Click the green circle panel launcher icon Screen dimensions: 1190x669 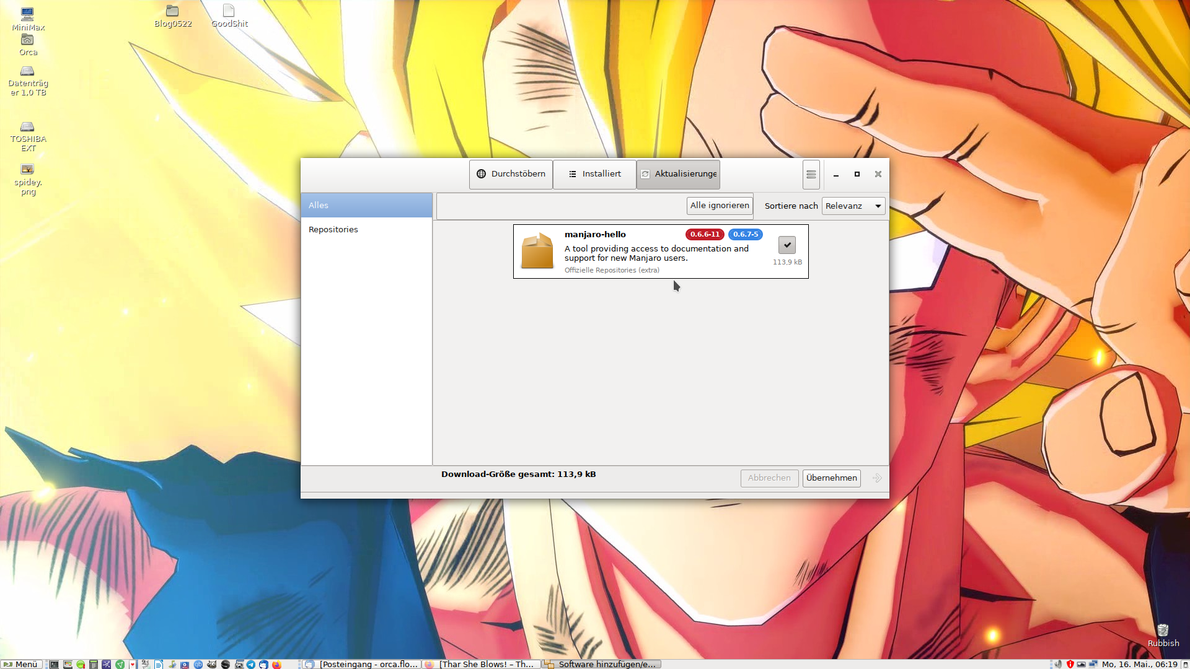tap(81, 664)
